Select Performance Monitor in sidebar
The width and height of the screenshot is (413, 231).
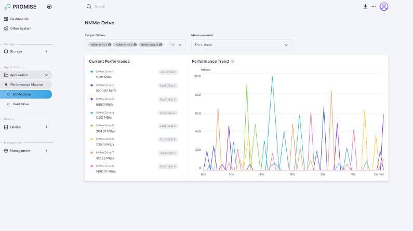tap(26, 85)
